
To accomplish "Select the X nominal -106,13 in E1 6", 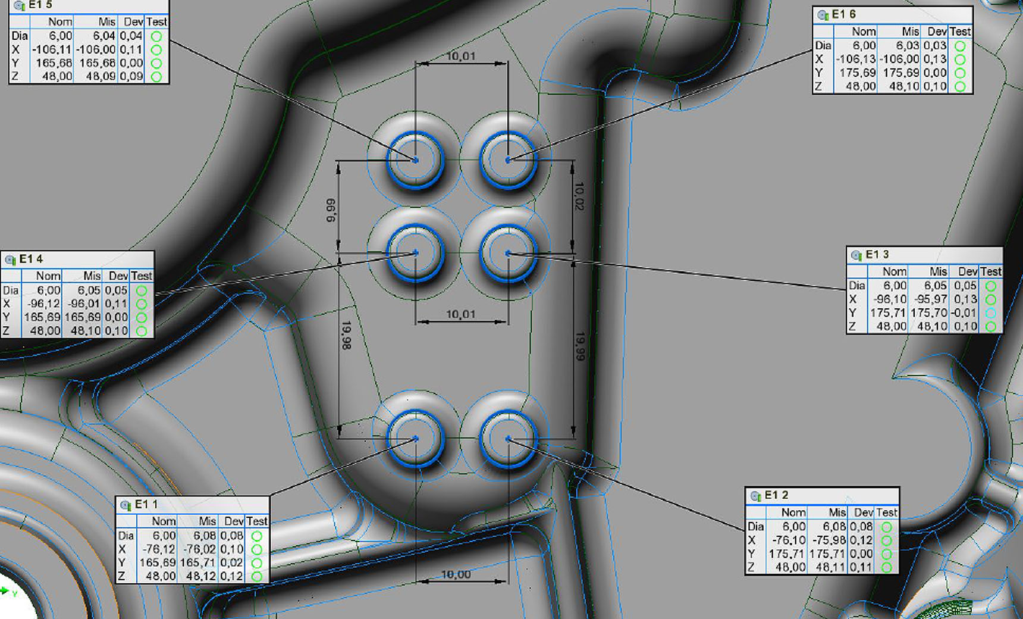I will click(x=856, y=60).
